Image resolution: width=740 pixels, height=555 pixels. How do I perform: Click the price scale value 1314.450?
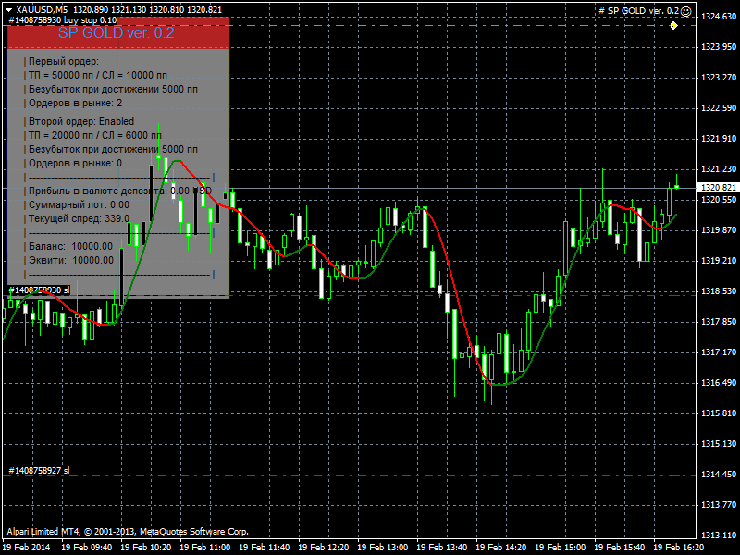tap(719, 475)
